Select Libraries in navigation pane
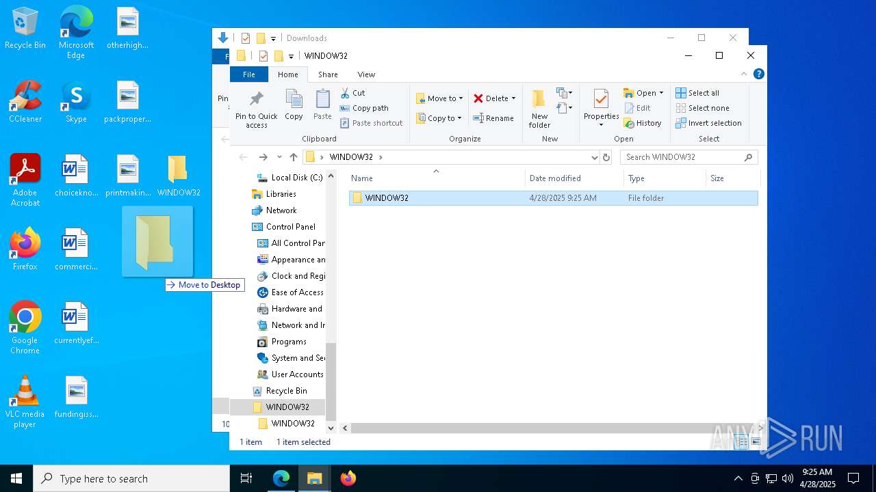 (274, 194)
